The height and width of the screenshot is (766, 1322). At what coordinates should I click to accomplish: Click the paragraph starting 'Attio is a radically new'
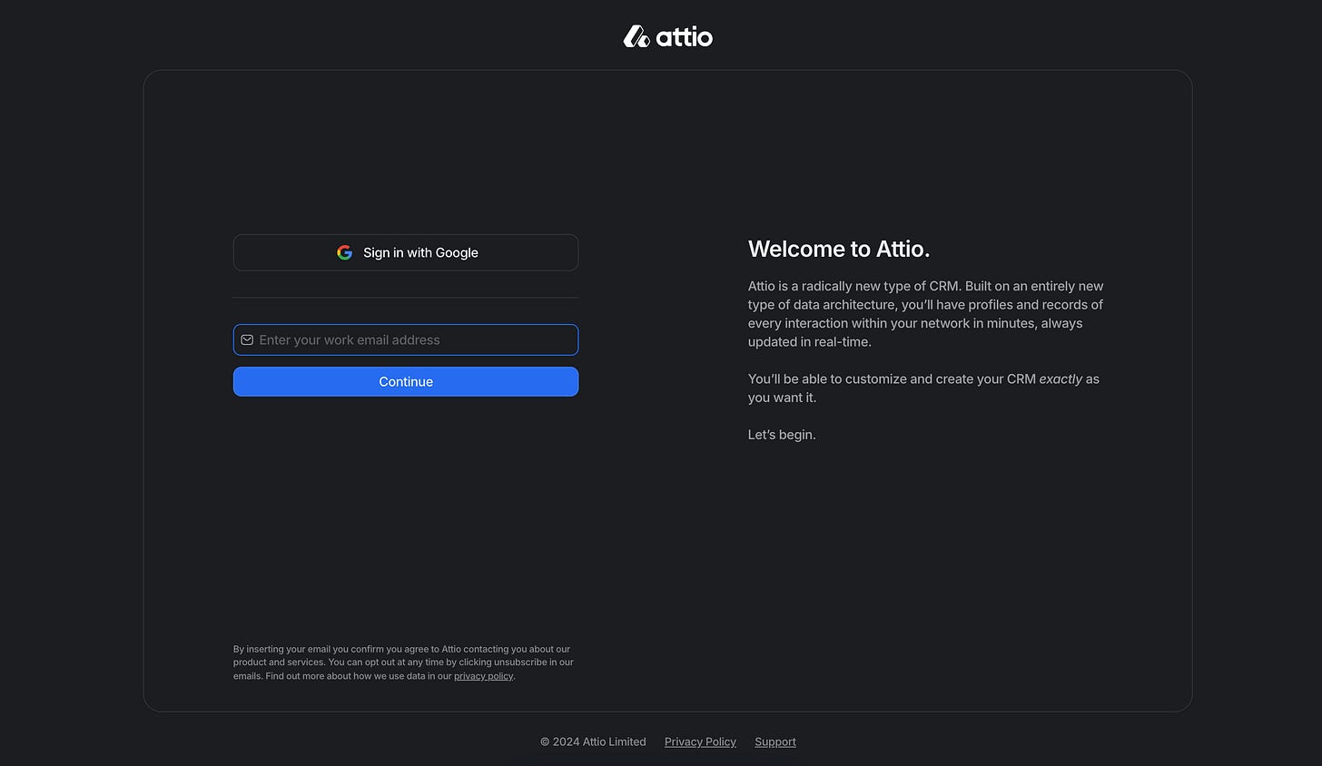[x=926, y=314]
